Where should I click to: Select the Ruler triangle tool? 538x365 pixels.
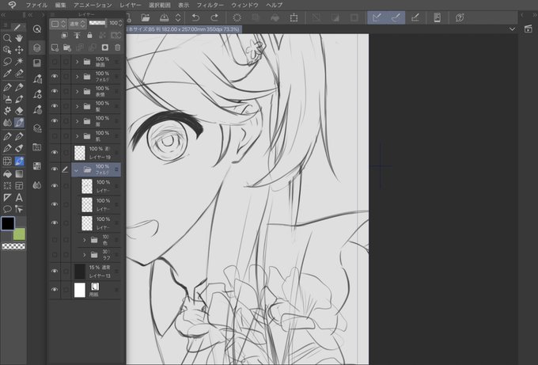pos(7,197)
